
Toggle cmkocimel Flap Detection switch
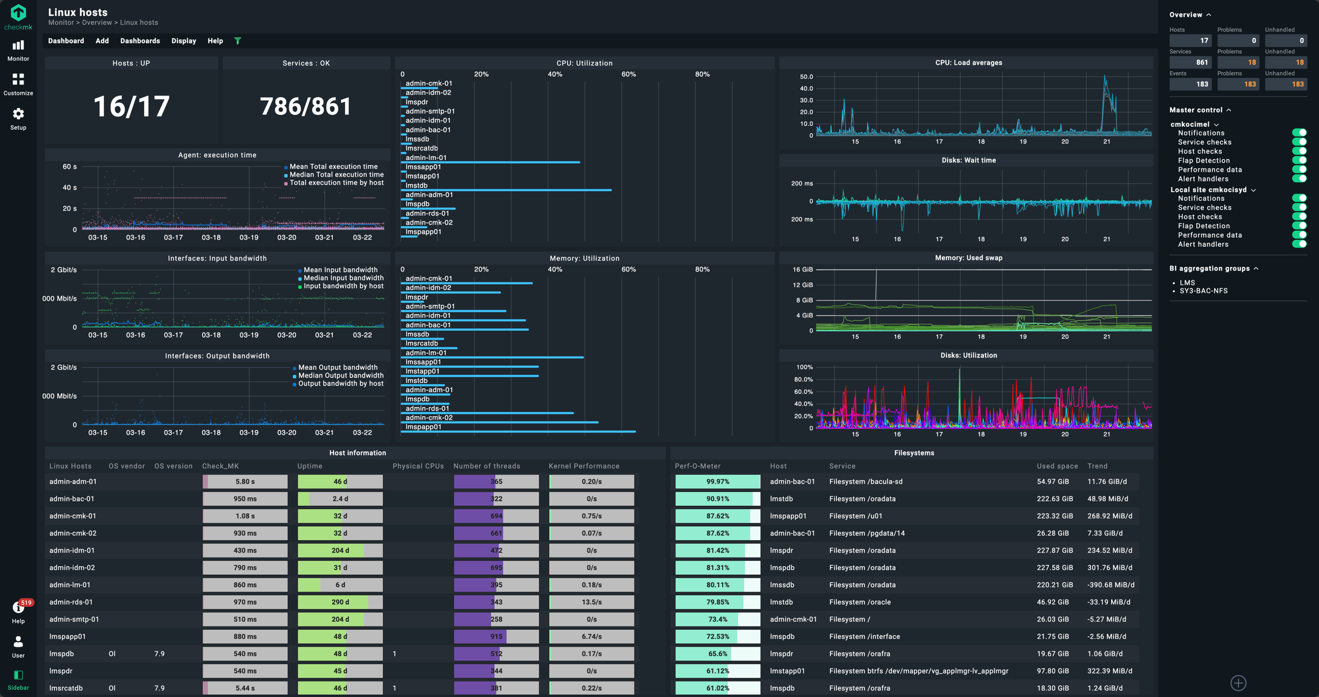pyautogui.click(x=1299, y=160)
